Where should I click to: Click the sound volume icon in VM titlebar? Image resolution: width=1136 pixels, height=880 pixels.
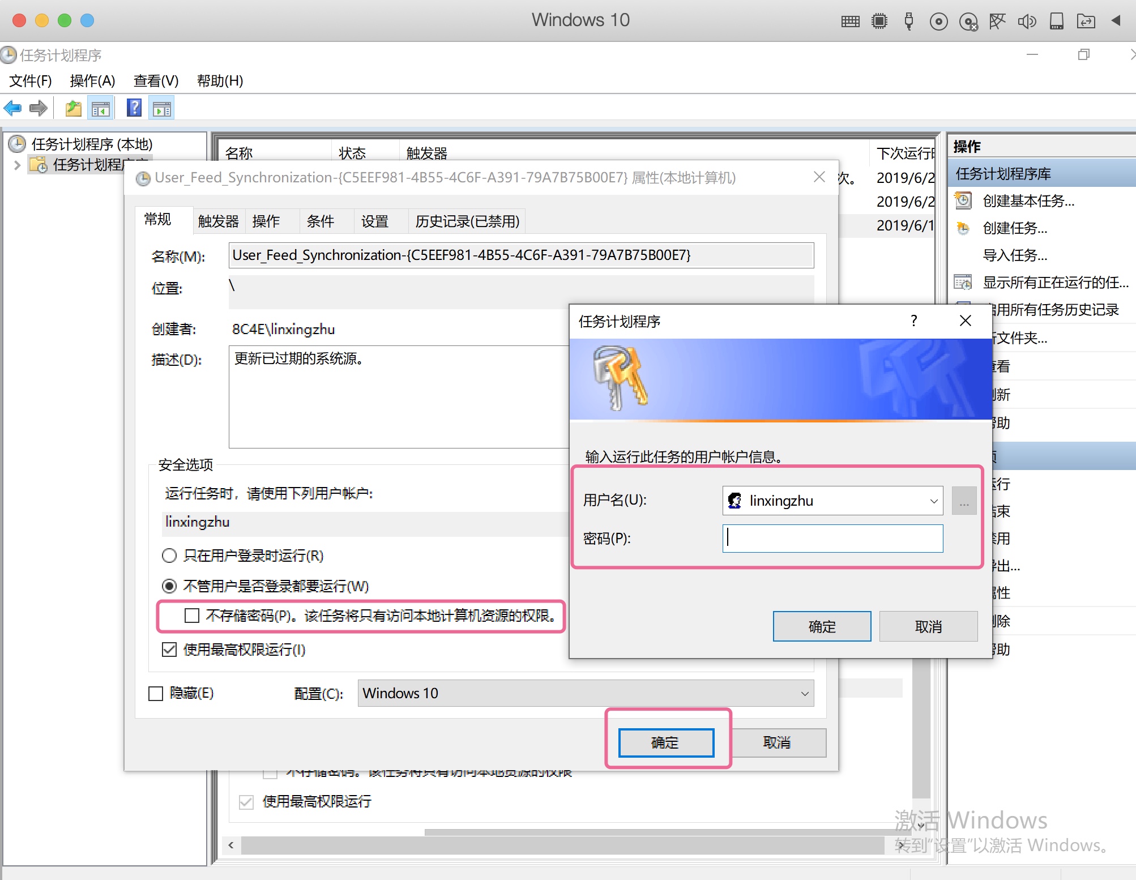point(1026,22)
